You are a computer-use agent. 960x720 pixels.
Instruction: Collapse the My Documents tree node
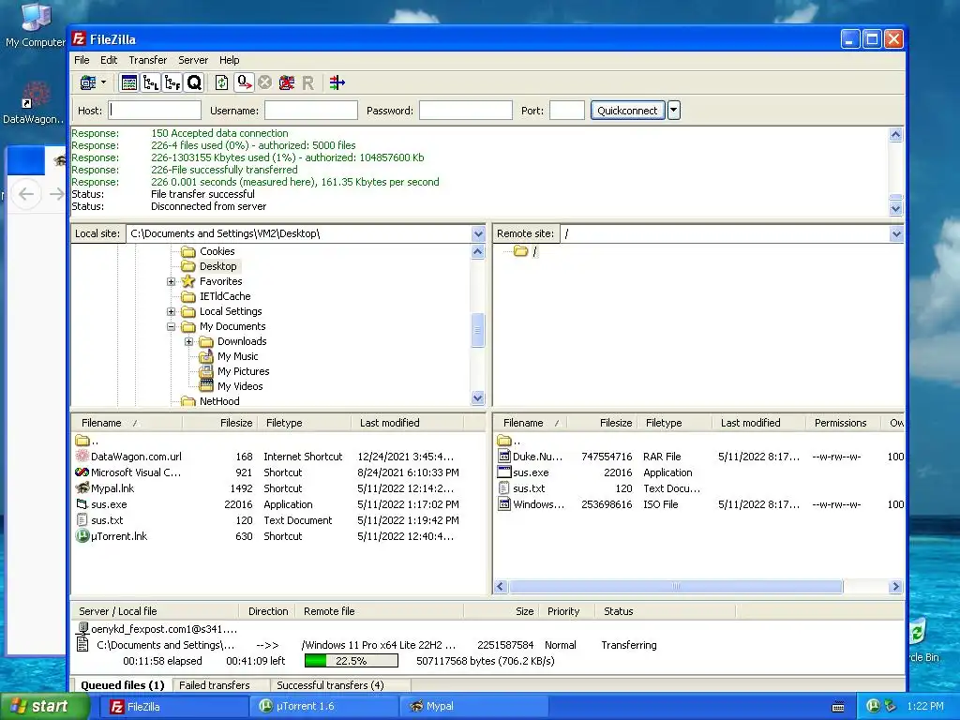pos(171,327)
